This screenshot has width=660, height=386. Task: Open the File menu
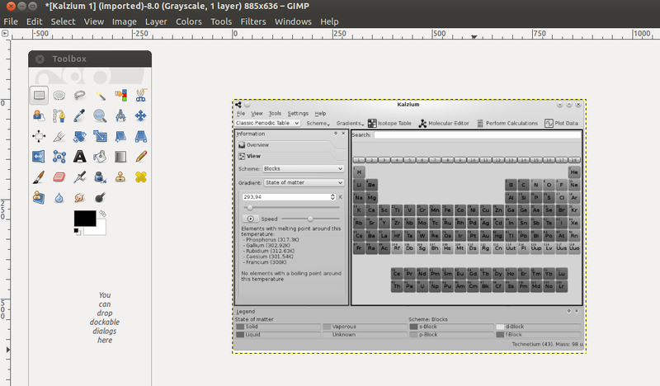coord(11,21)
